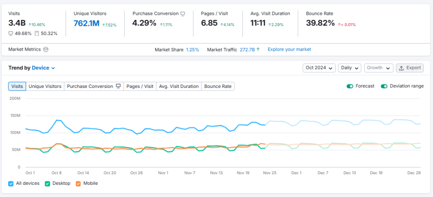
Task: Click the monitor icon beside Purchase Conversion metric
Action: pos(183,14)
